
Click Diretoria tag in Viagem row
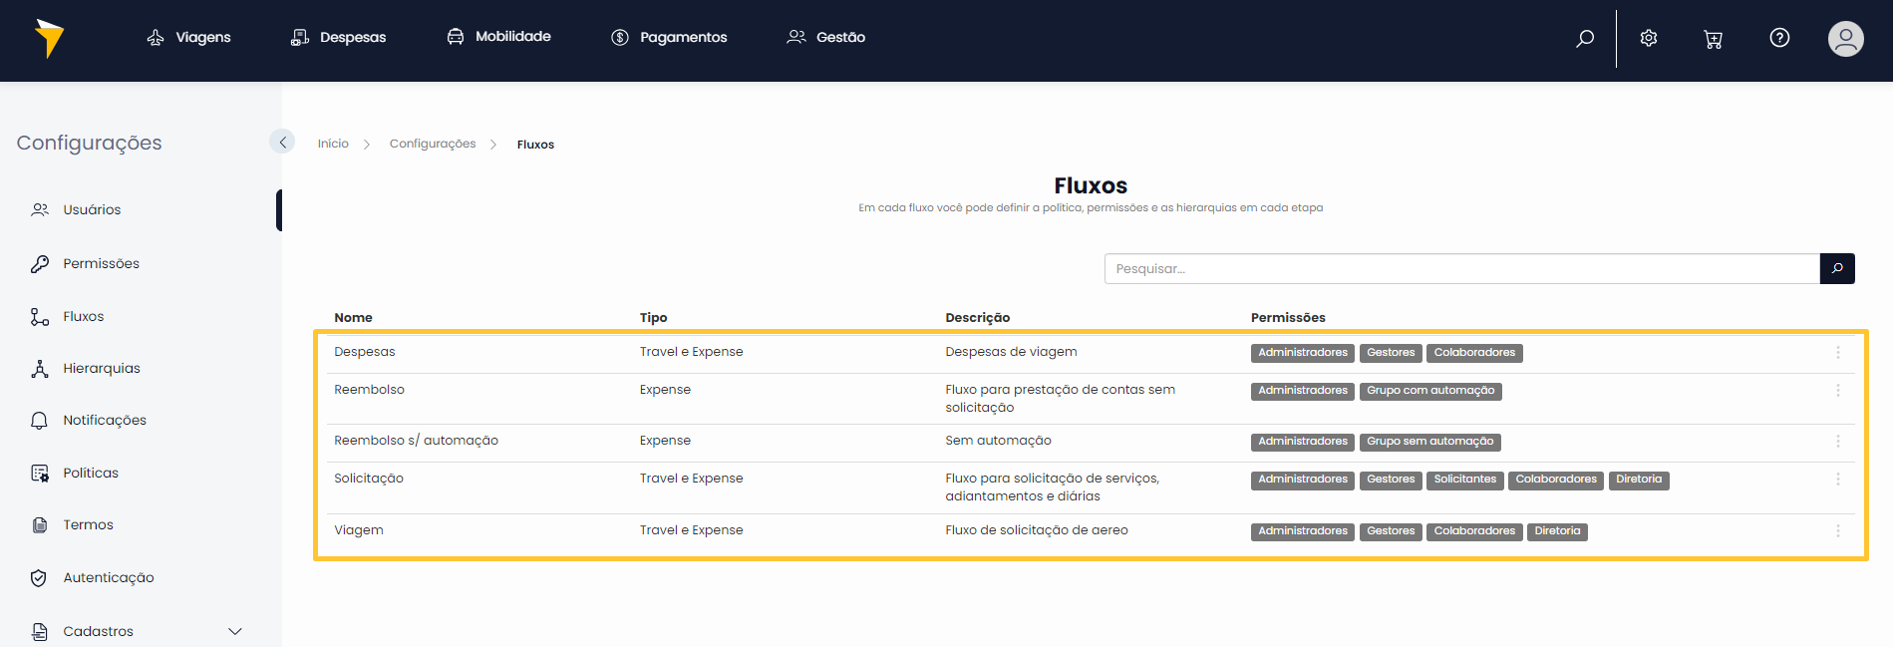tap(1557, 531)
